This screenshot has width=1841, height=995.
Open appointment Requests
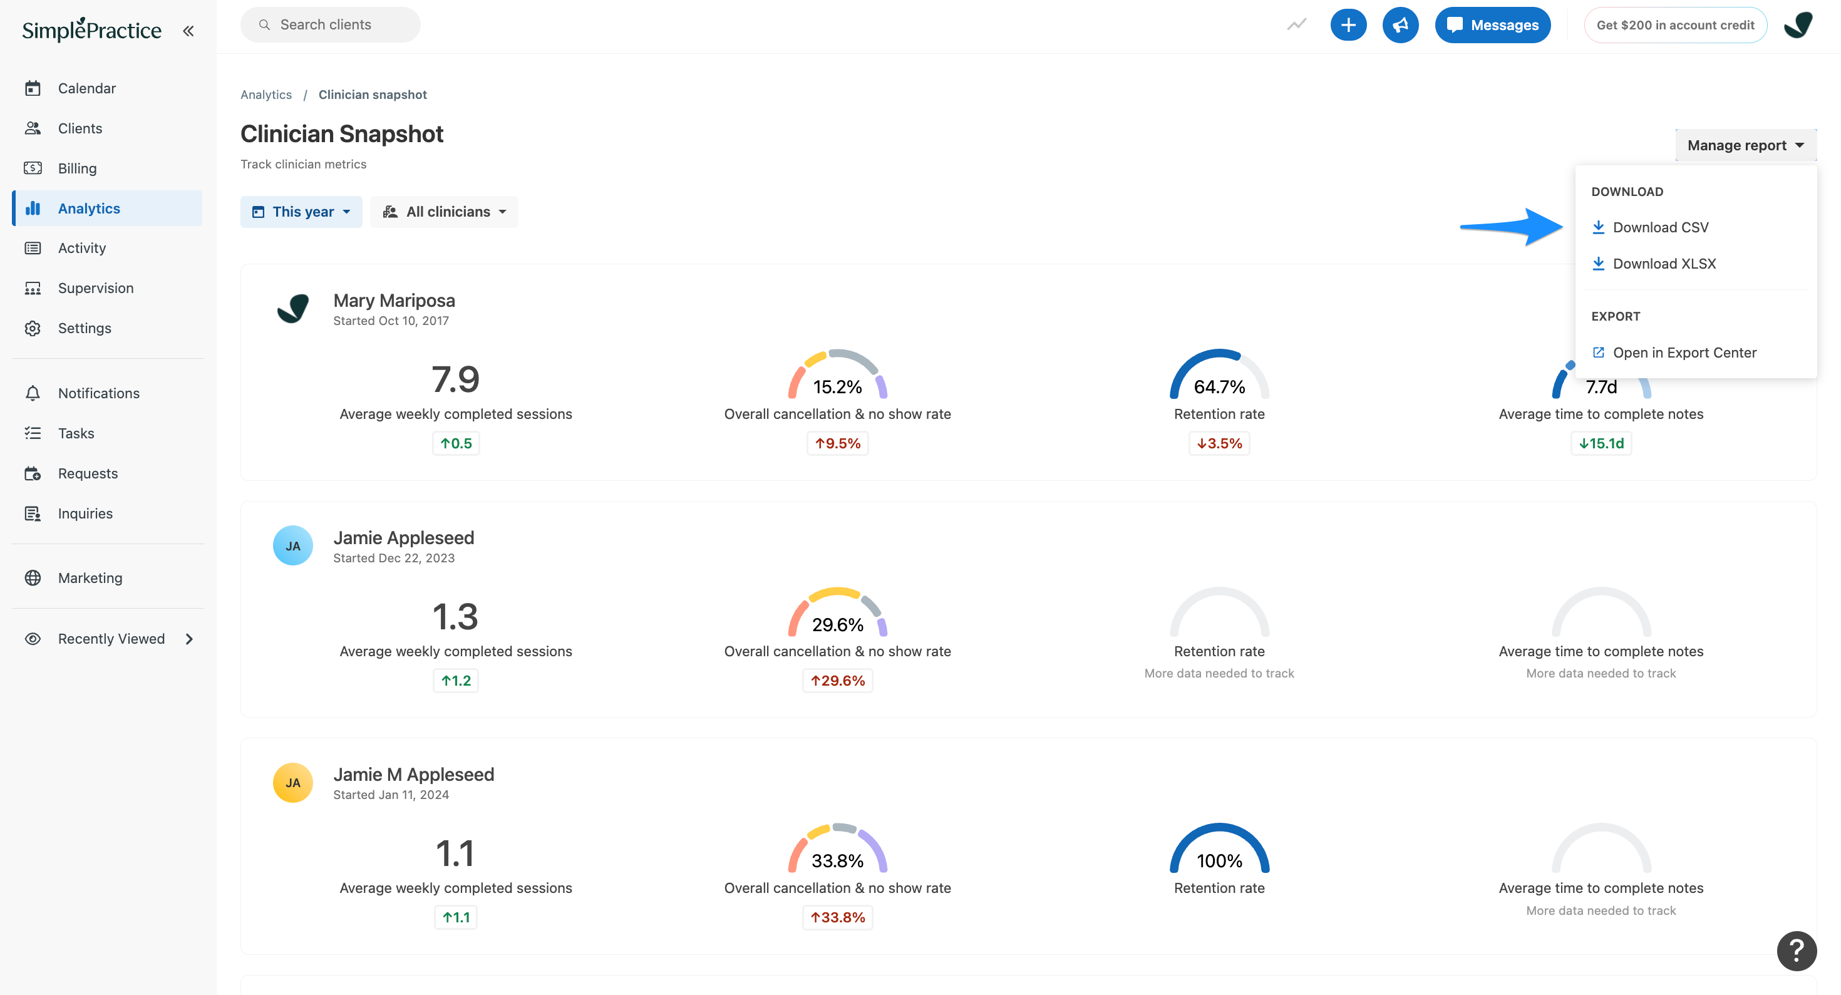(x=107, y=473)
